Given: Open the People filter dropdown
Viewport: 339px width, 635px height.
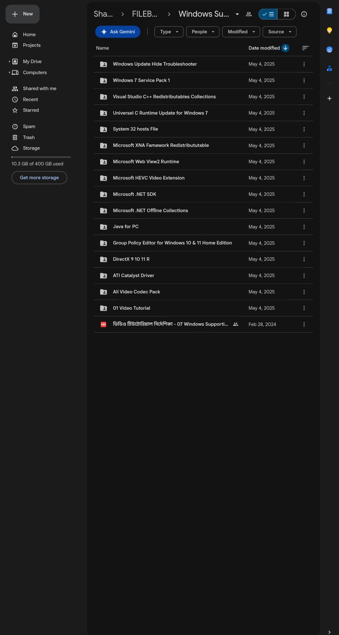Looking at the screenshot, I should [203, 32].
